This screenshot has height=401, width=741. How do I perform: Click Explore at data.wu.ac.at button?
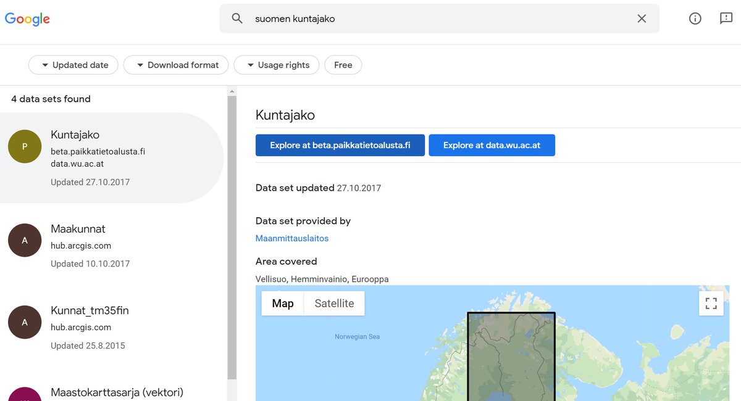point(492,146)
